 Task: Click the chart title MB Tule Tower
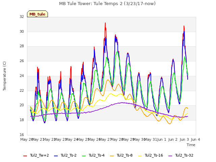click(107, 3)
